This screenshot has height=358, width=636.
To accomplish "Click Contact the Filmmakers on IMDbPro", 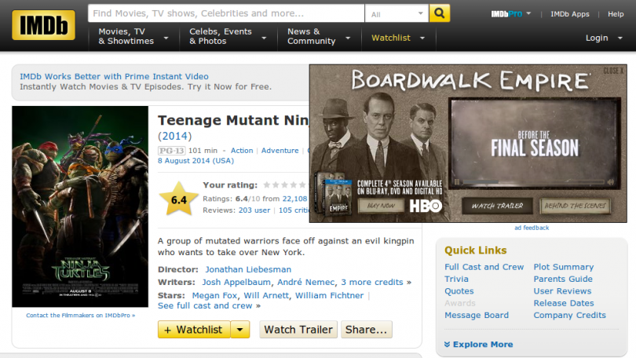I will click(x=80, y=316).
